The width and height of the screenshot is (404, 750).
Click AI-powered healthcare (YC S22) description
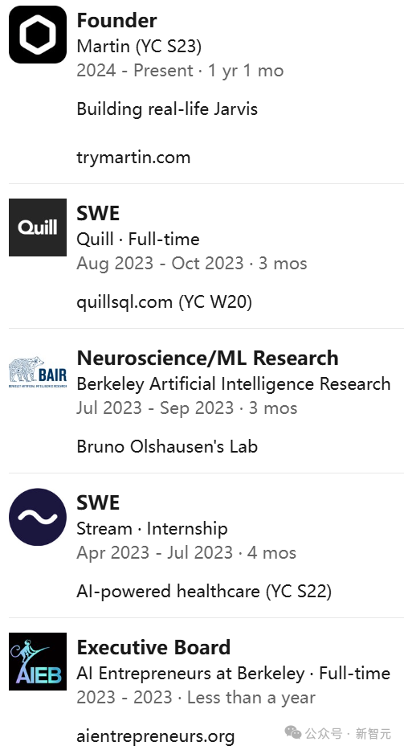coord(204,592)
